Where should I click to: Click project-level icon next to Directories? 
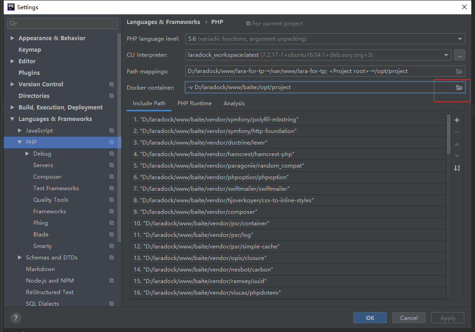click(111, 96)
